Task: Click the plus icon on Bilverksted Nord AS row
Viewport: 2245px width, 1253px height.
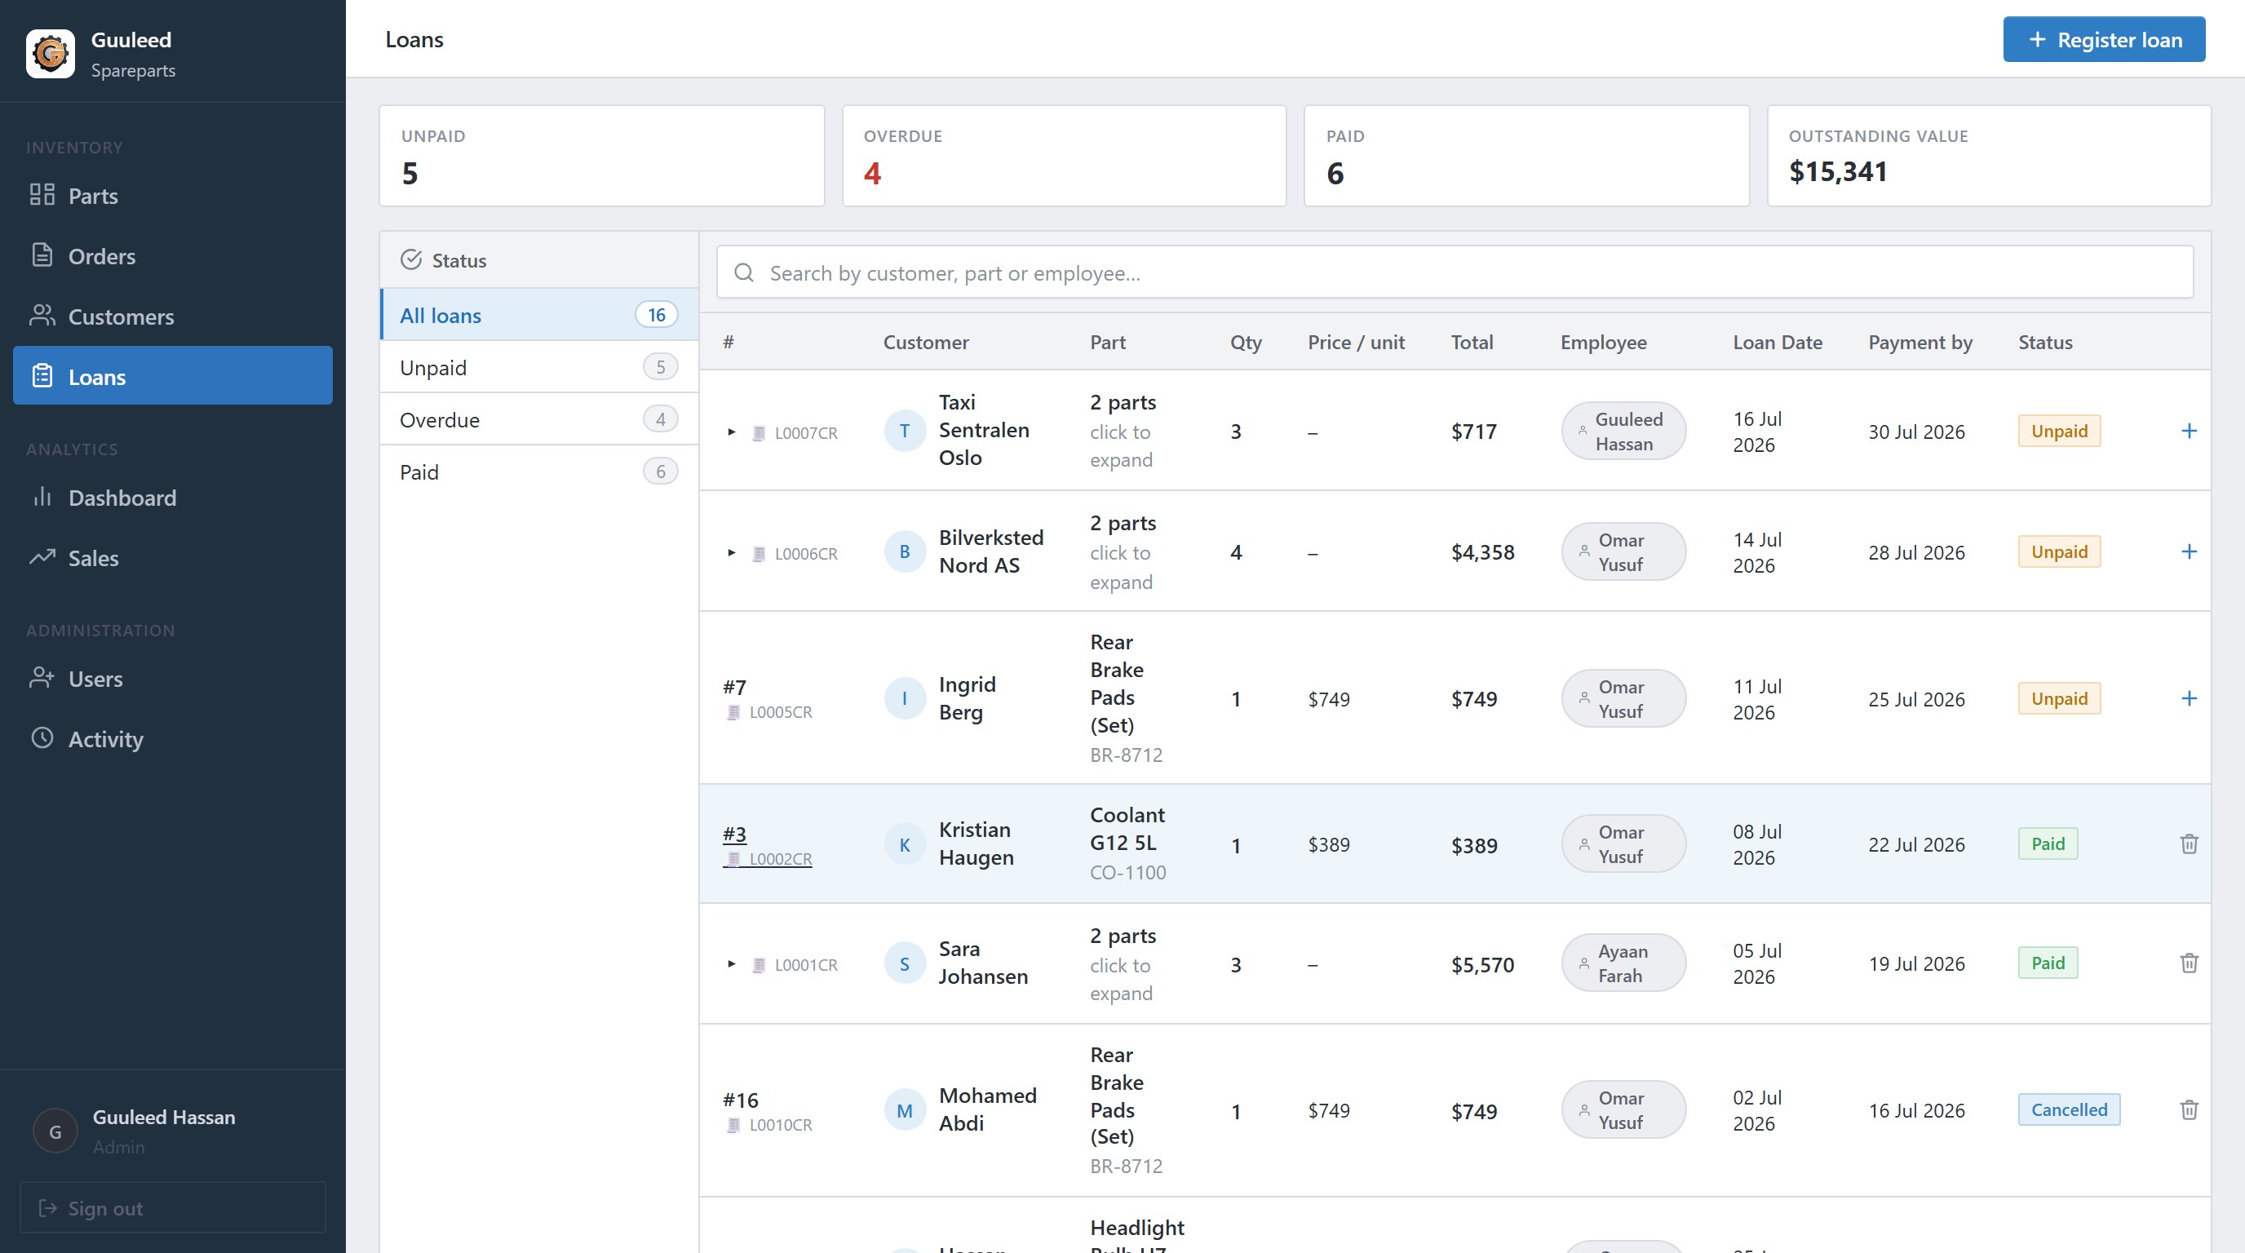Action: click(x=2189, y=551)
